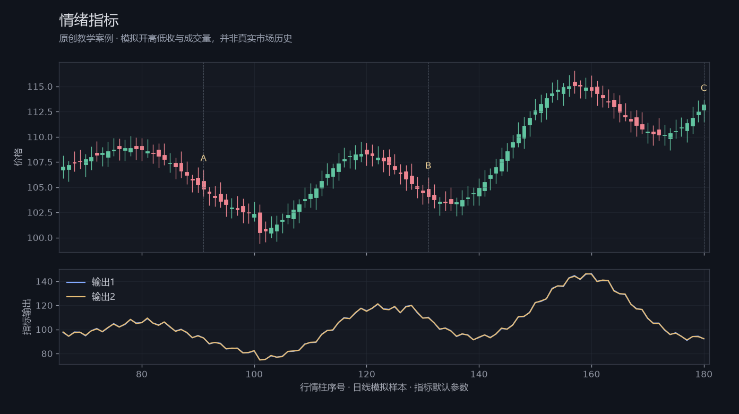Click the x-axis tick 80

coord(142,374)
